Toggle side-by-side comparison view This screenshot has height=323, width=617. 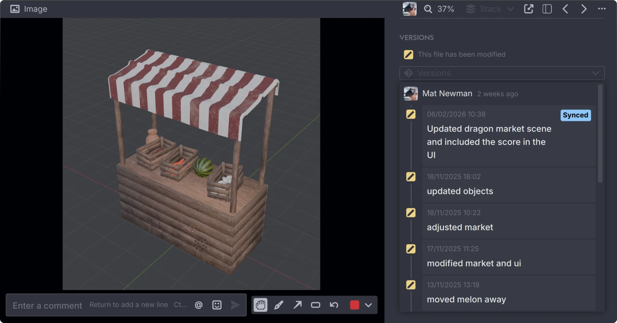tap(547, 8)
